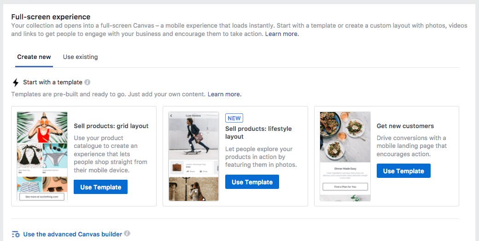The width and height of the screenshot is (479, 241).
Task: Switch to the Use existing tab
Action: point(80,57)
